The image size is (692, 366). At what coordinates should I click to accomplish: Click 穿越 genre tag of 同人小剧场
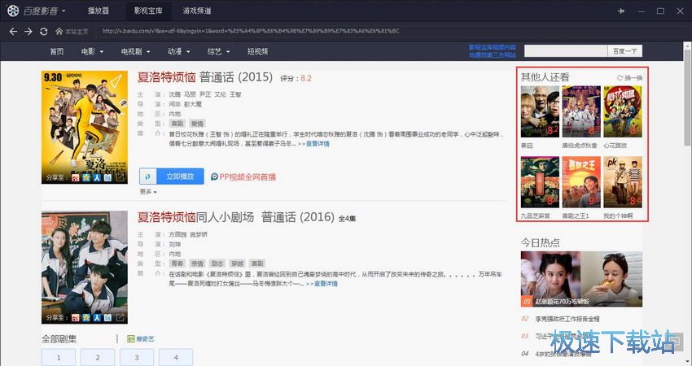[237, 264]
